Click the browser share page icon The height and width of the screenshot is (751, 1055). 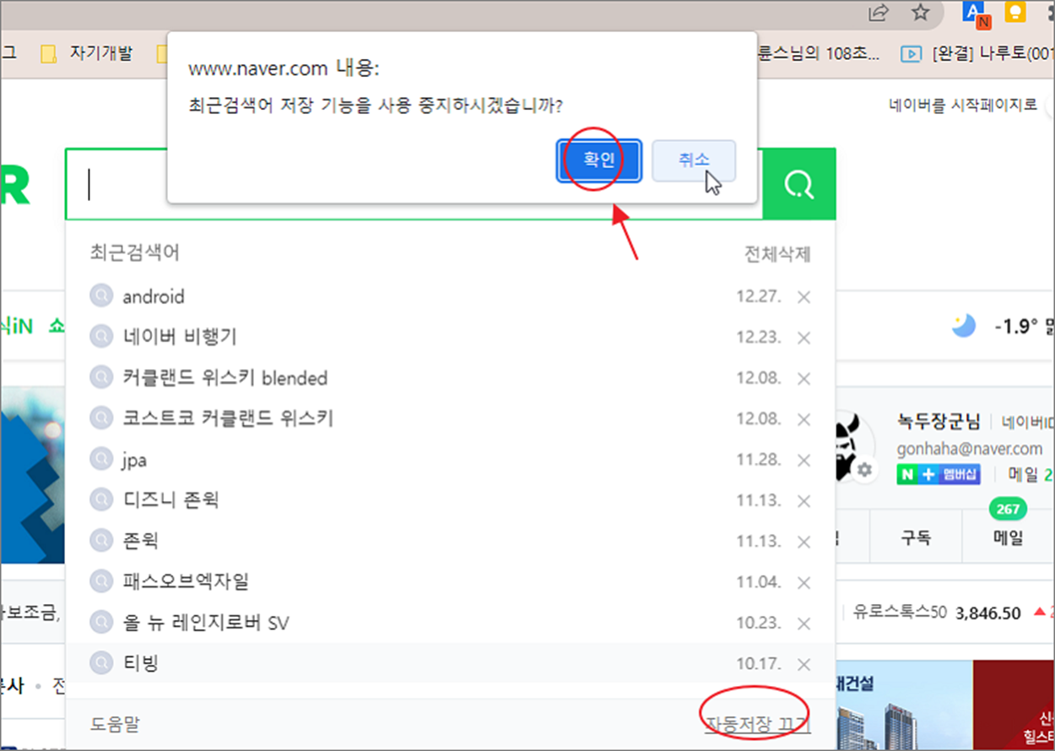(879, 13)
